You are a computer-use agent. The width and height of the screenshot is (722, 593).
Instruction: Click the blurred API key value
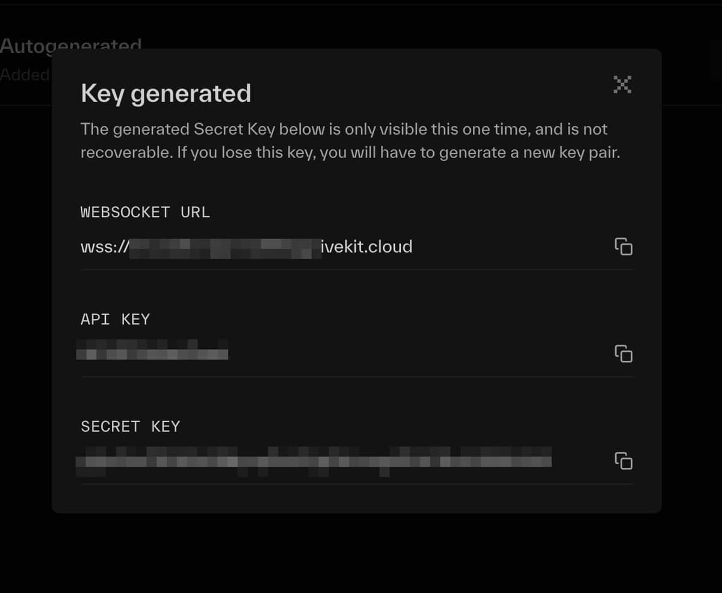152,350
